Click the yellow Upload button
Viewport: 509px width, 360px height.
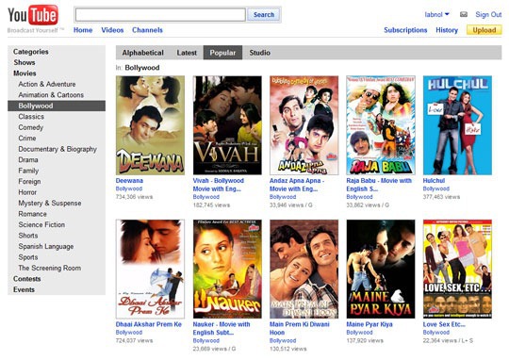(x=484, y=30)
